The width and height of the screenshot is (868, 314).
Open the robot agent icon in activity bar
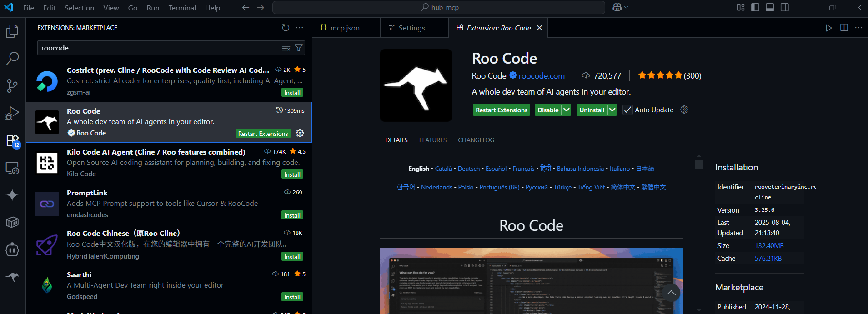12,249
